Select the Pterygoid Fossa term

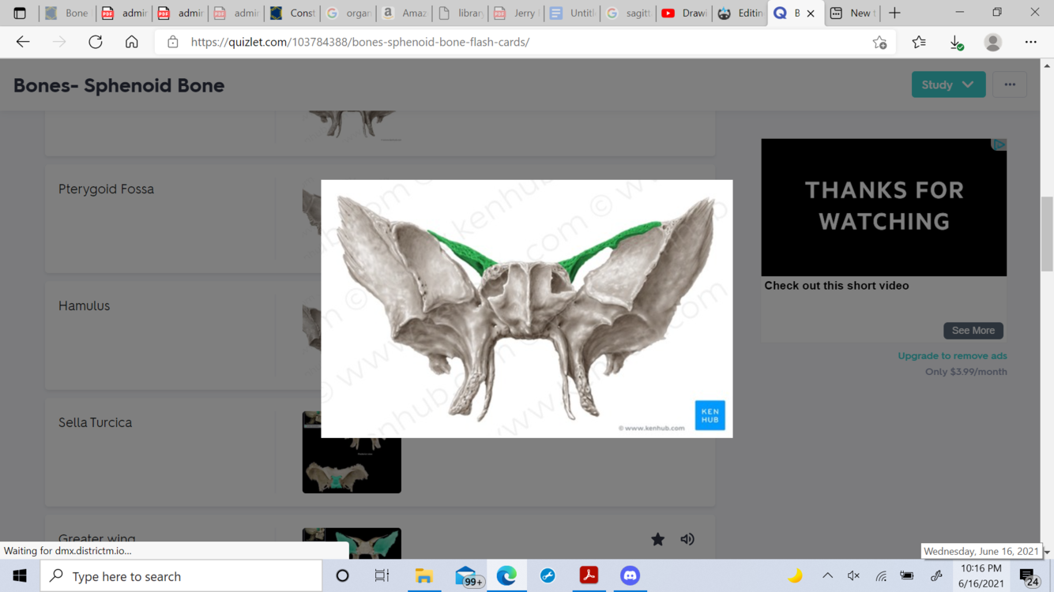click(x=106, y=189)
